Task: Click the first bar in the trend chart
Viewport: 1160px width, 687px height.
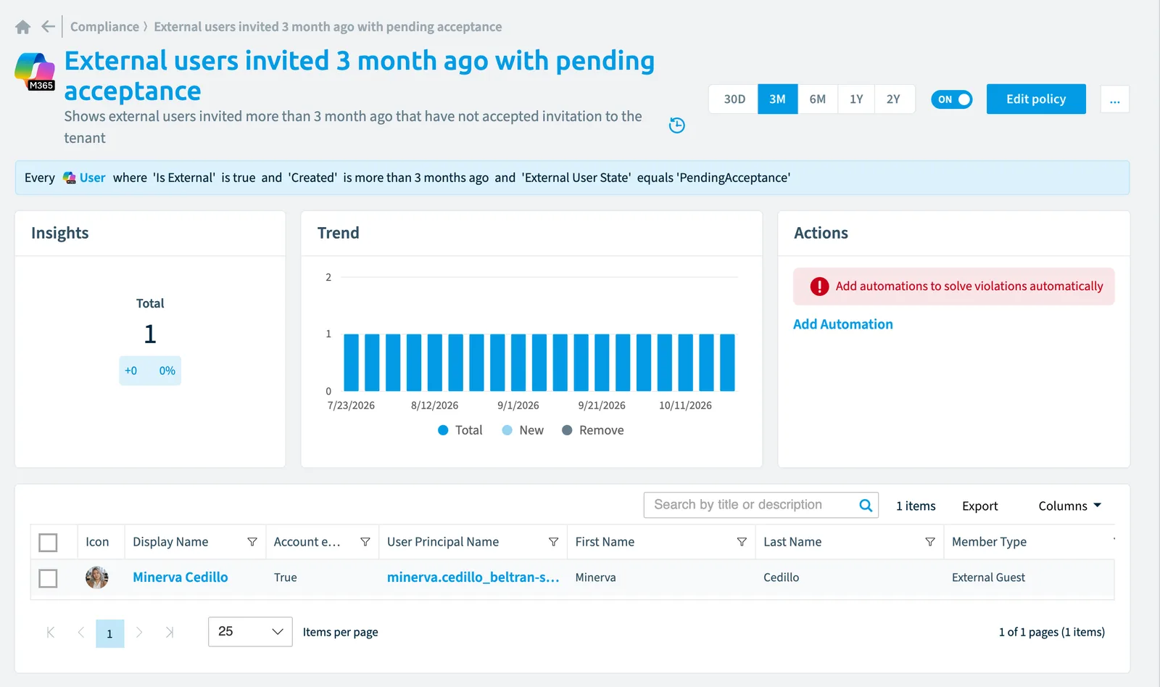Action: pos(351,362)
